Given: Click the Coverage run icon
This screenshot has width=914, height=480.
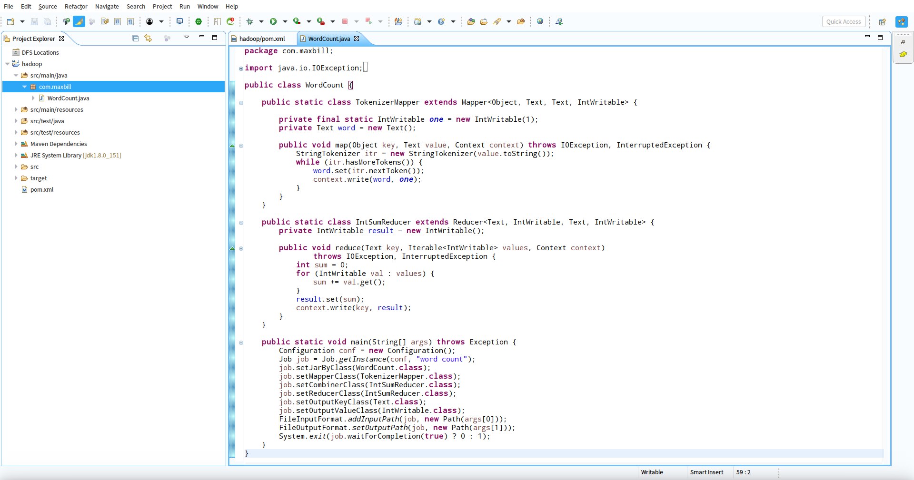Looking at the screenshot, I should coord(297,21).
